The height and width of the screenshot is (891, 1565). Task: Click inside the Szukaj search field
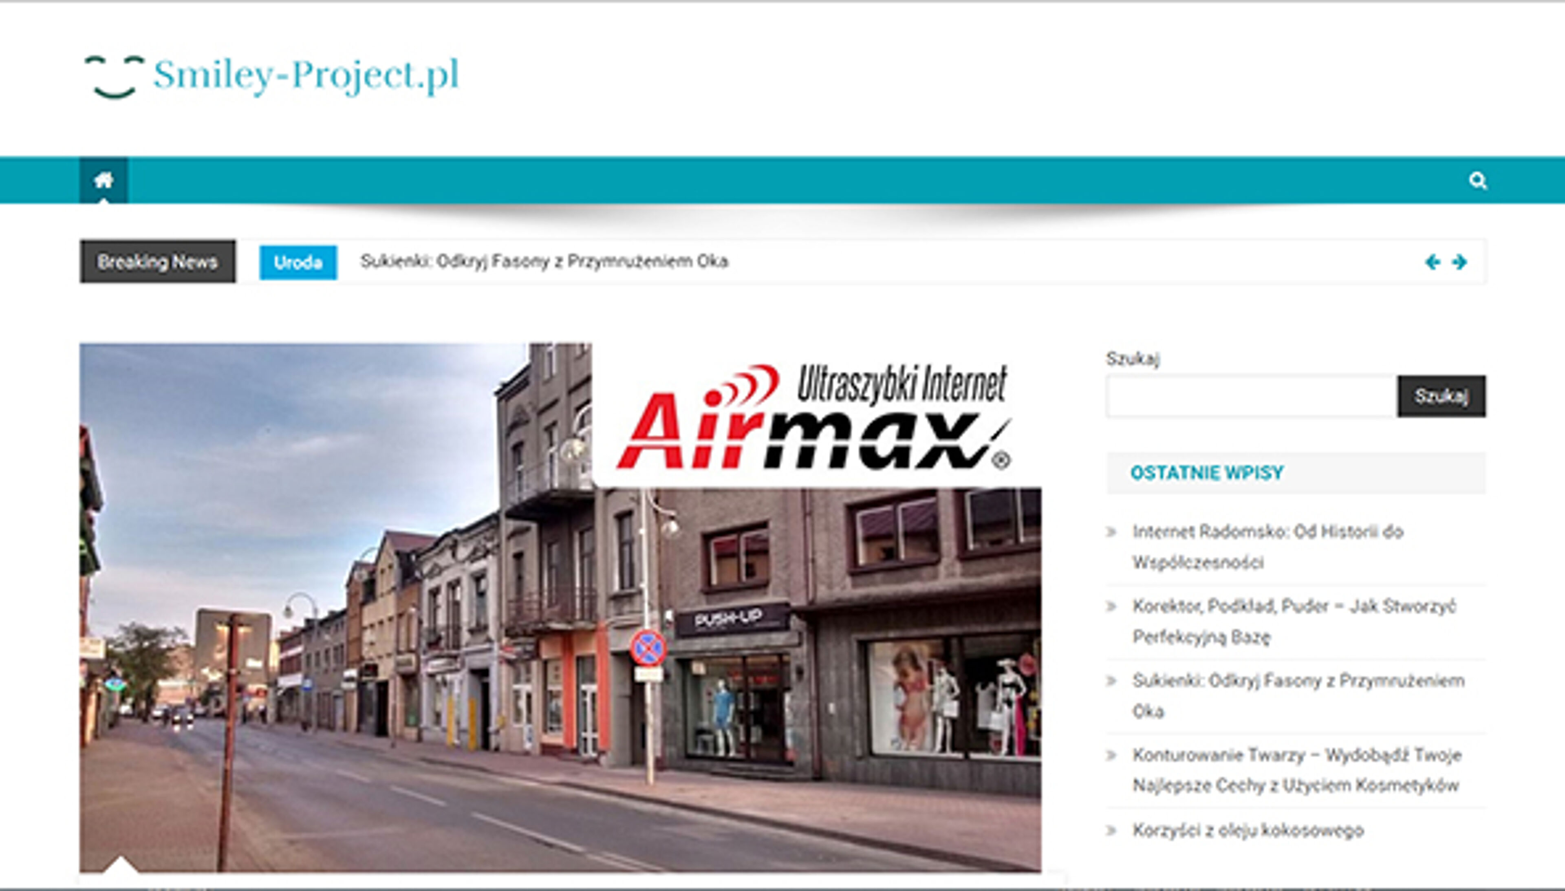(x=1251, y=397)
